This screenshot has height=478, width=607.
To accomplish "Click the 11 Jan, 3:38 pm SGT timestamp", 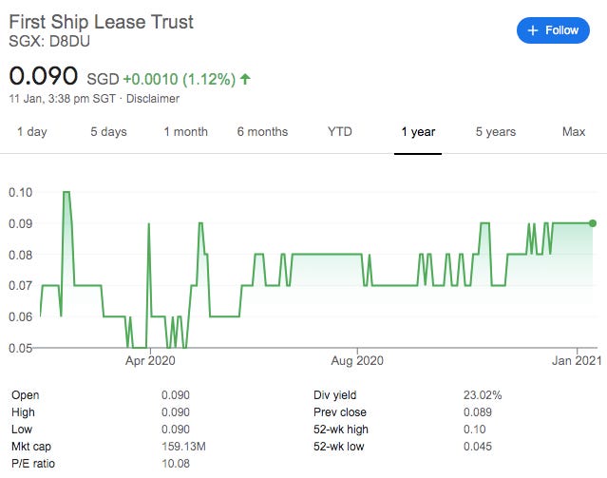I will [63, 99].
